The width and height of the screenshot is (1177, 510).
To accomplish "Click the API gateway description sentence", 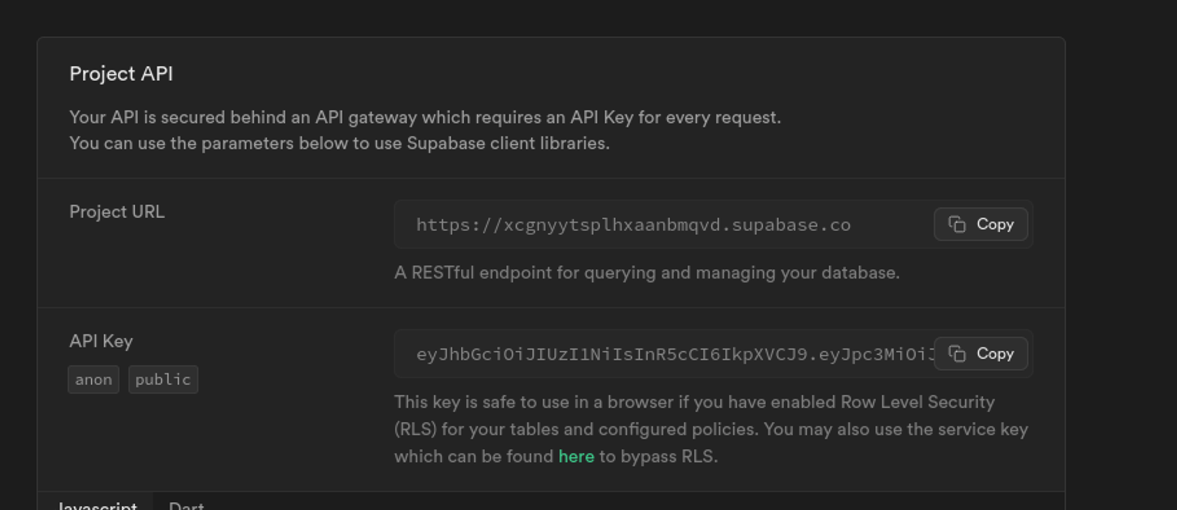I will [x=425, y=118].
